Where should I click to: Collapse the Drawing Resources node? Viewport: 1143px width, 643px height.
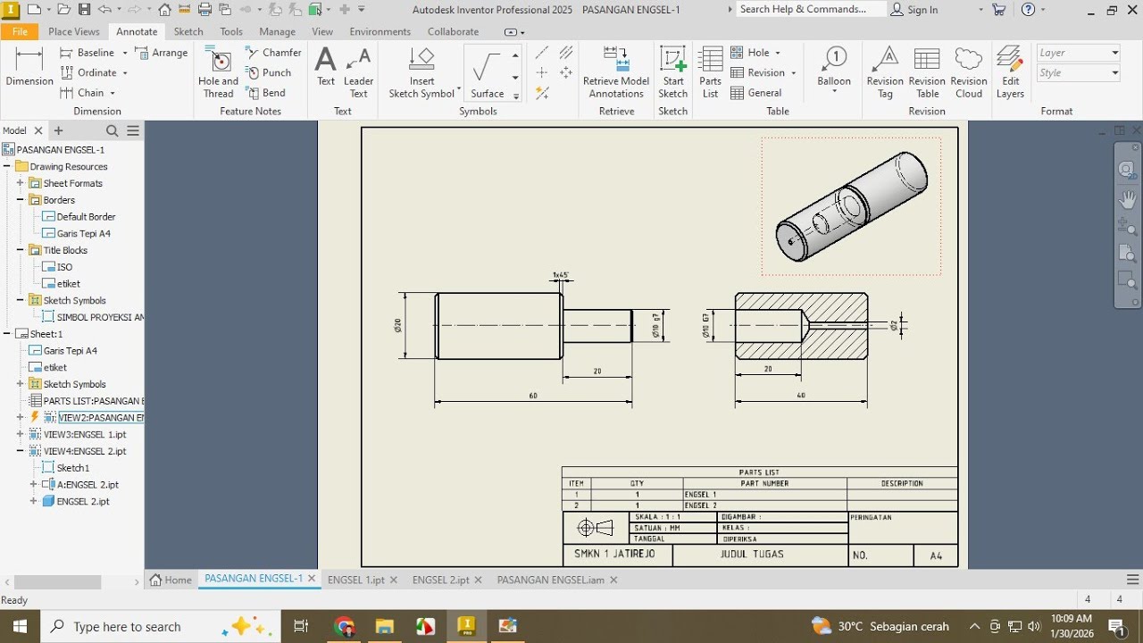[6, 166]
